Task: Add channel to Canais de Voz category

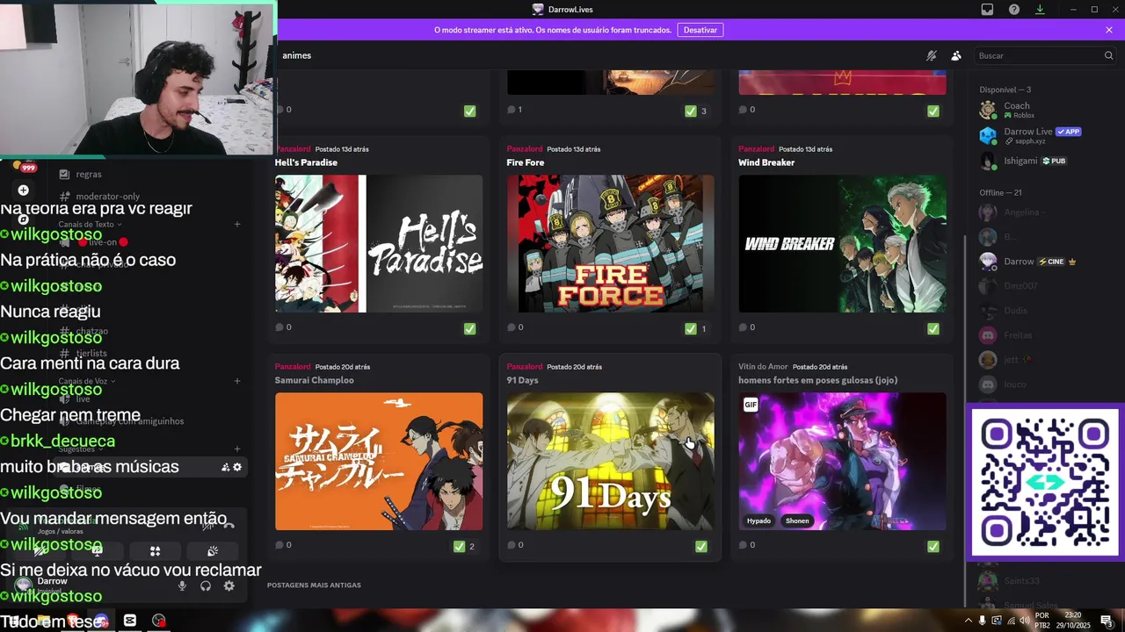Action: (x=237, y=381)
